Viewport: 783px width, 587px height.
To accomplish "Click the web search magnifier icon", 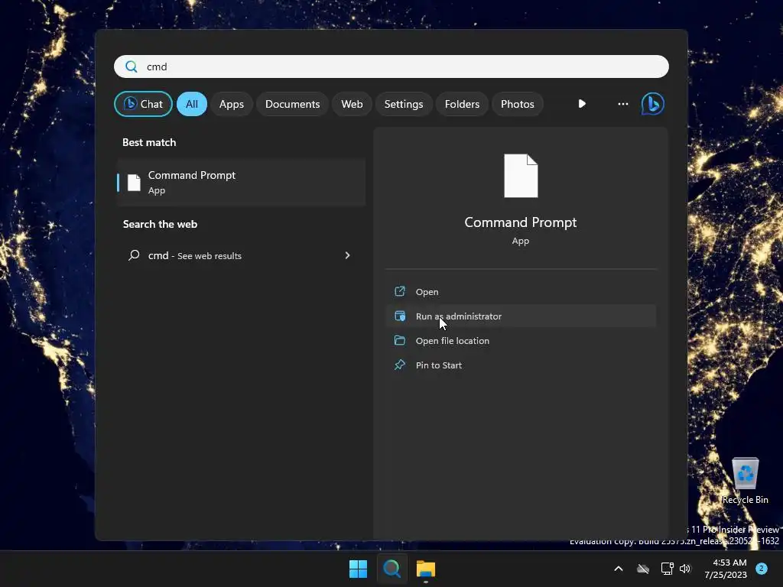I will (134, 255).
